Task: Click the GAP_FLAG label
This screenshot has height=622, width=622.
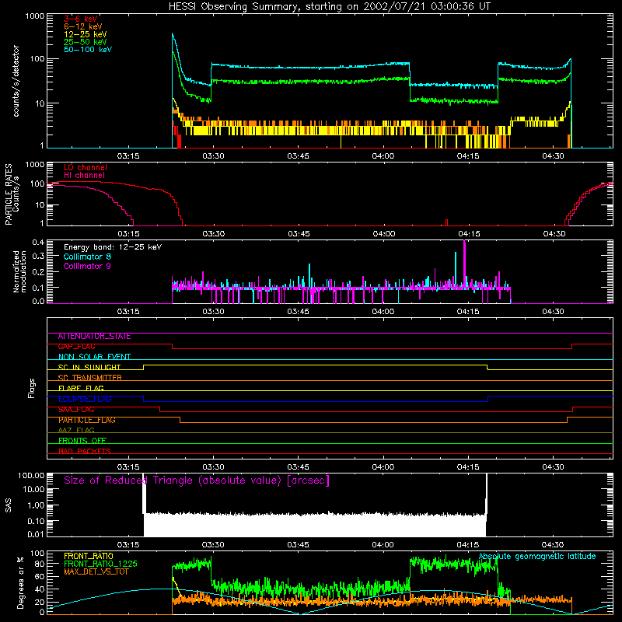Action: pos(76,347)
